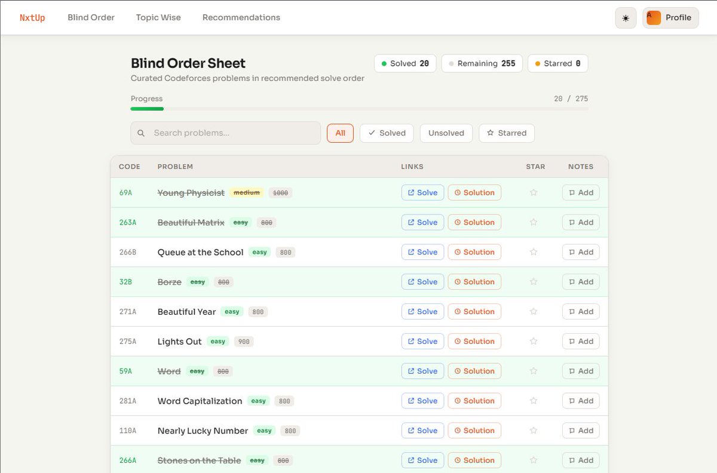Toggle the light/dark theme sun icon
The image size is (717, 473).
[626, 18]
